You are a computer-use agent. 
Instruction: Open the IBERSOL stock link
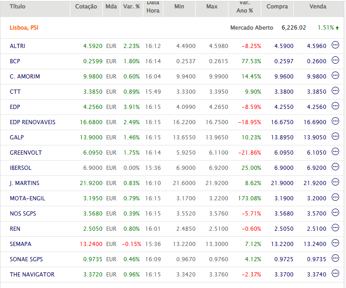coord(20,168)
